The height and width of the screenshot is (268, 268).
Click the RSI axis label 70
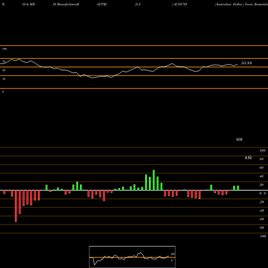coord(4,62)
